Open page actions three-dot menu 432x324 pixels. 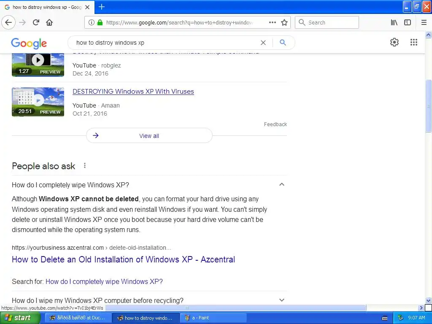pyautogui.click(x=272, y=23)
